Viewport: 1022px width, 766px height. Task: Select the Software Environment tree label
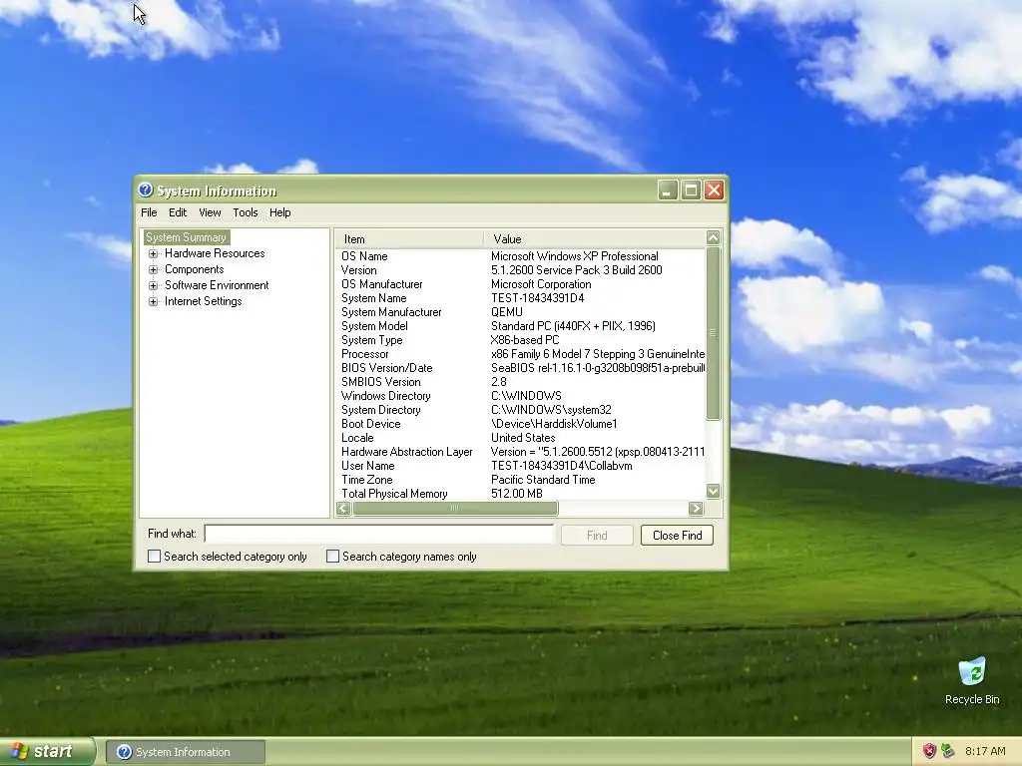pyautogui.click(x=217, y=285)
